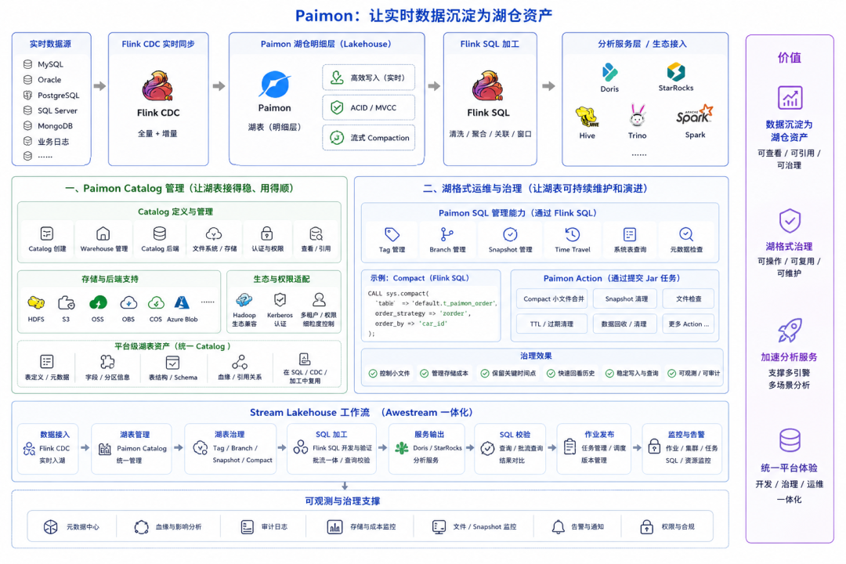Screen dimensions: 846x564
Task: Click the Catalog 创建 icon
Action: pos(47,233)
